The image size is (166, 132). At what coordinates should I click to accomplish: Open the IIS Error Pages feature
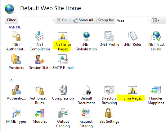(132, 93)
